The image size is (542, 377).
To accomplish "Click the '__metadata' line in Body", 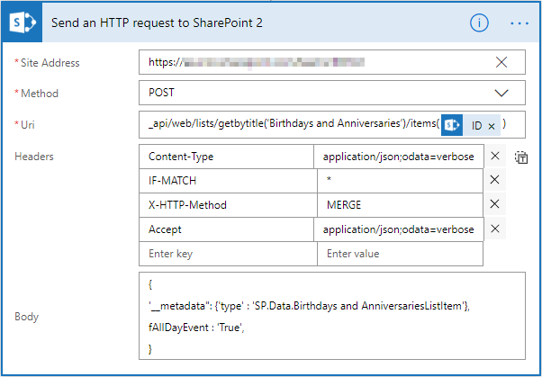I will (309, 306).
